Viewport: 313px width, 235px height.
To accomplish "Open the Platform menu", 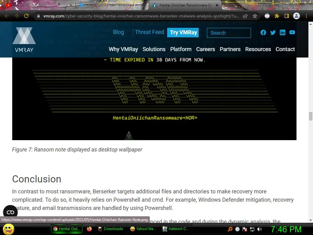I will coord(181,49).
